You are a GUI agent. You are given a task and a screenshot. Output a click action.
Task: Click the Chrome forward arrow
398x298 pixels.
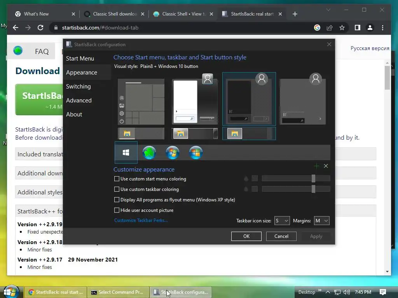[x=28, y=28]
